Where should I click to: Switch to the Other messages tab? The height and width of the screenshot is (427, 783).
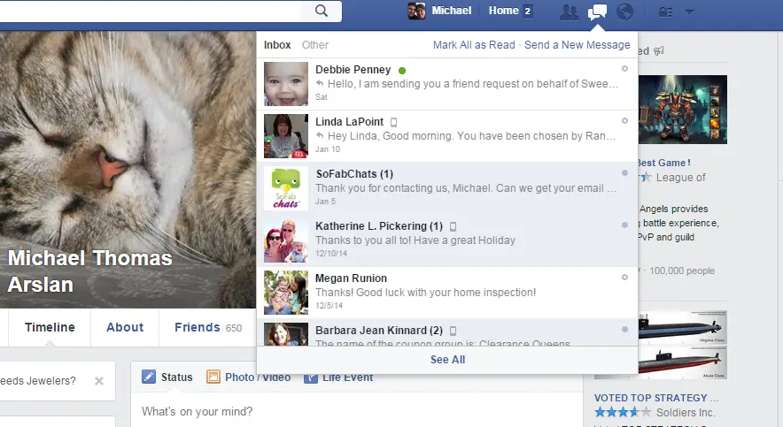315,45
